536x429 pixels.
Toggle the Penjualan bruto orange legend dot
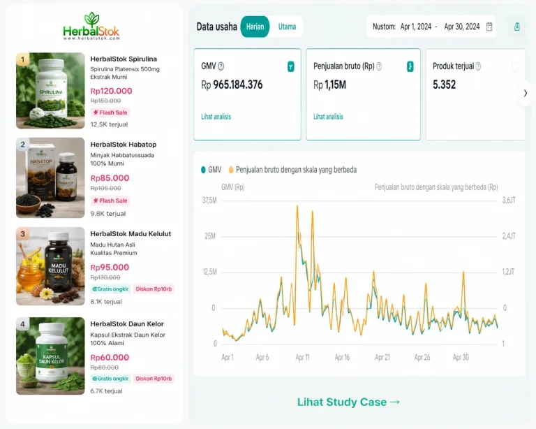click(231, 170)
